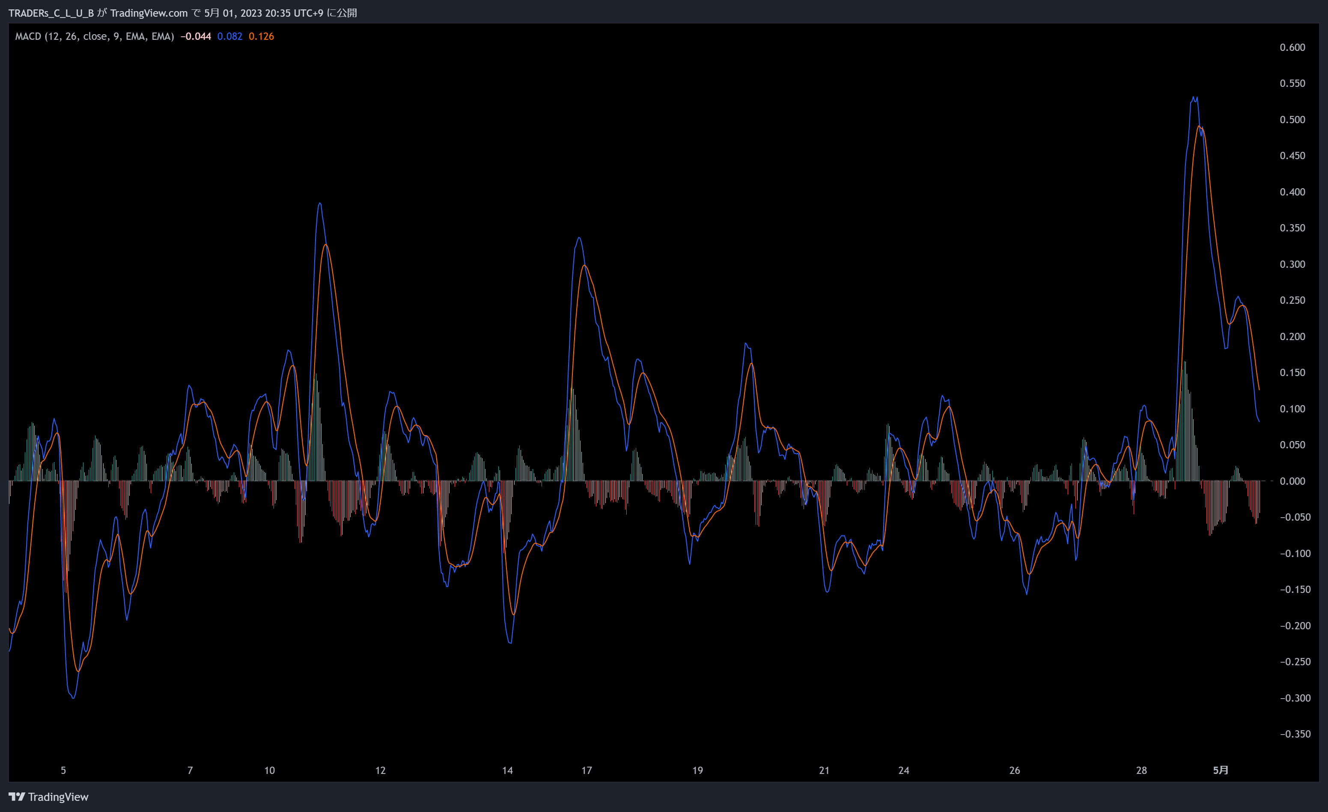The image size is (1328, 812).
Task: Click the 0.250 price scale label
Action: (1292, 300)
